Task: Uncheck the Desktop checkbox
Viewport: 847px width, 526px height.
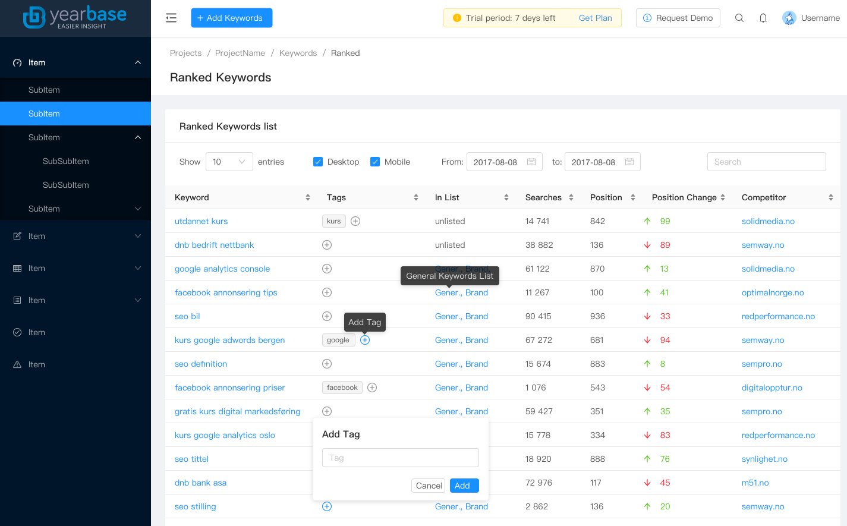Action: point(318,161)
